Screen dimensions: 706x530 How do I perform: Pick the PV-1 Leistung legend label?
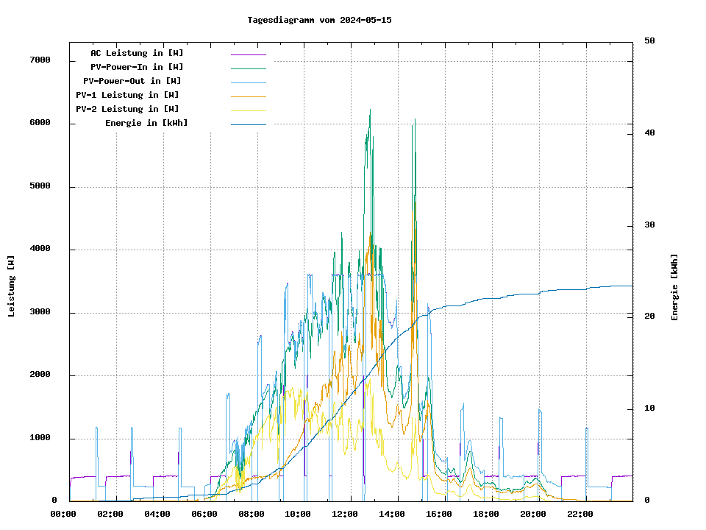tap(127, 95)
